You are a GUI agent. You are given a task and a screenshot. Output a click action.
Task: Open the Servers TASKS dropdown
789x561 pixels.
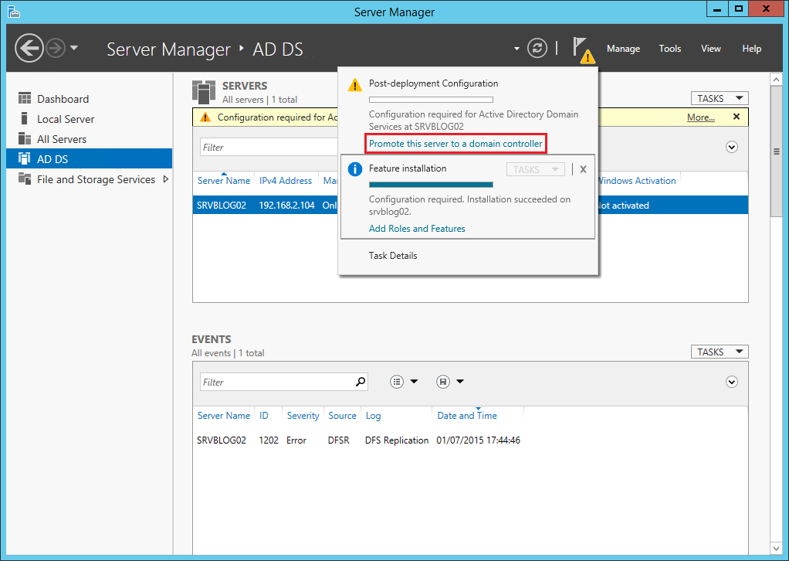[x=720, y=98]
